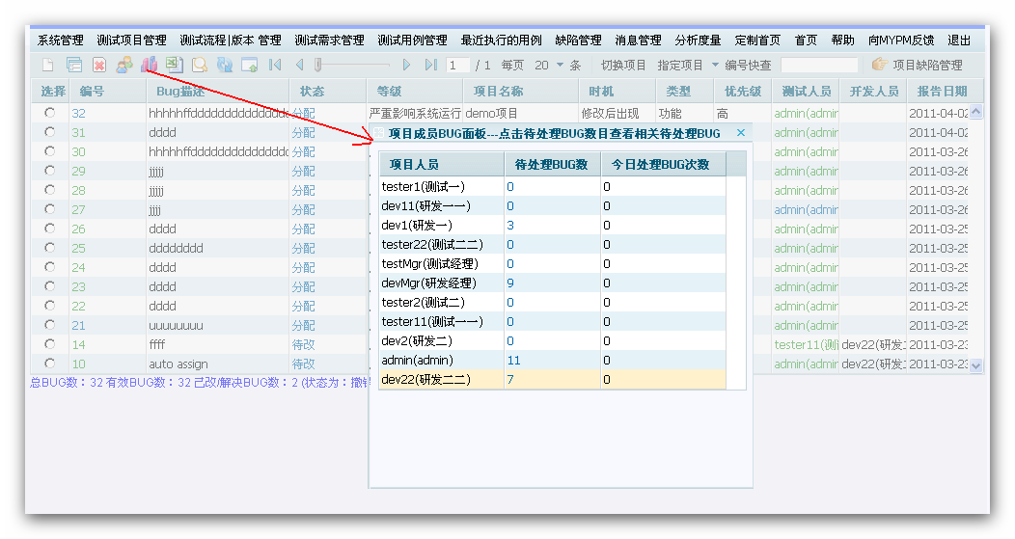Image resolution: width=1015 pixels, height=539 pixels.
Task: Sort by 项目人员 column header
Action: pyautogui.click(x=442, y=164)
